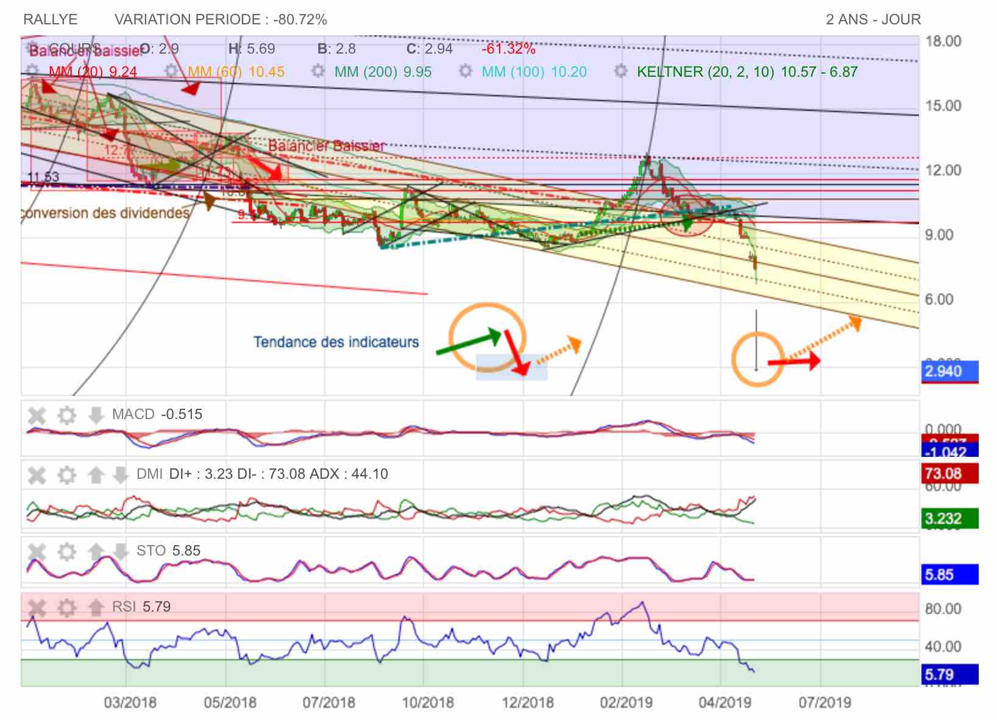The image size is (997, 720).
Task: Click the 07/2018 date on time axis
Action: click(328, 702)
